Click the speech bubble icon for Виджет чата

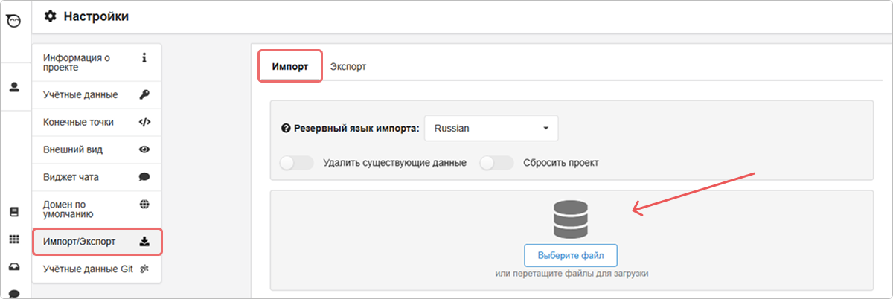144,177
